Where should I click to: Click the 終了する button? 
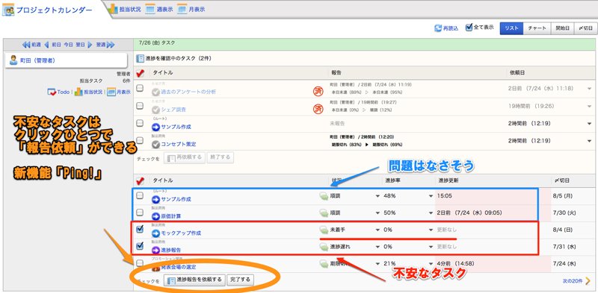pyautogui.click(x=220, y=157)
